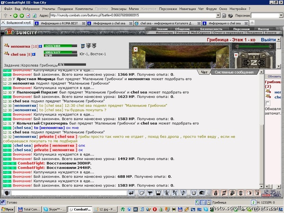The width and height of the screenshot is (284, 213).
Task: Expand the address bar URL dropdown
Action: pos(218,16)
